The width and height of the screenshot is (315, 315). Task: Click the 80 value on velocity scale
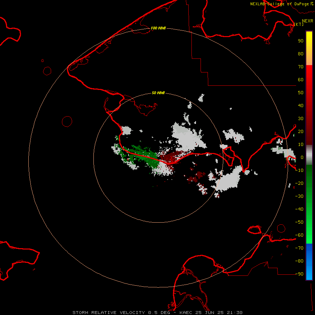[x=301, y=54]
